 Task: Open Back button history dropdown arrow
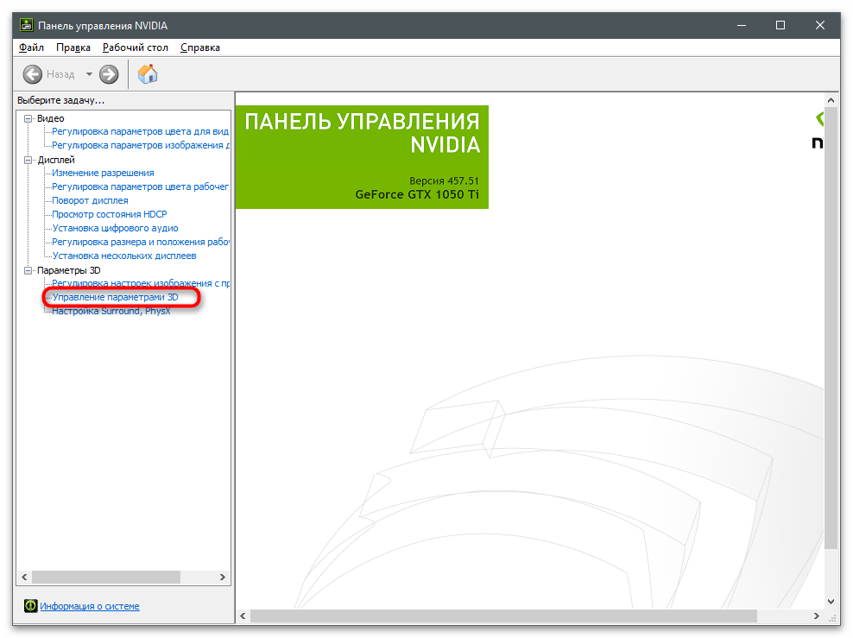coord(88,74)
